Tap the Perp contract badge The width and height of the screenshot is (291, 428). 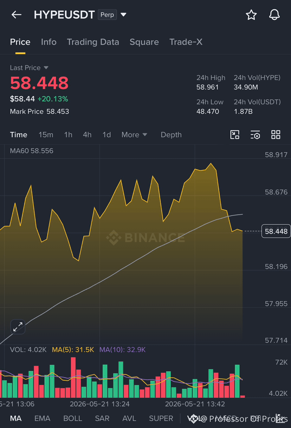tap(107, 15)
